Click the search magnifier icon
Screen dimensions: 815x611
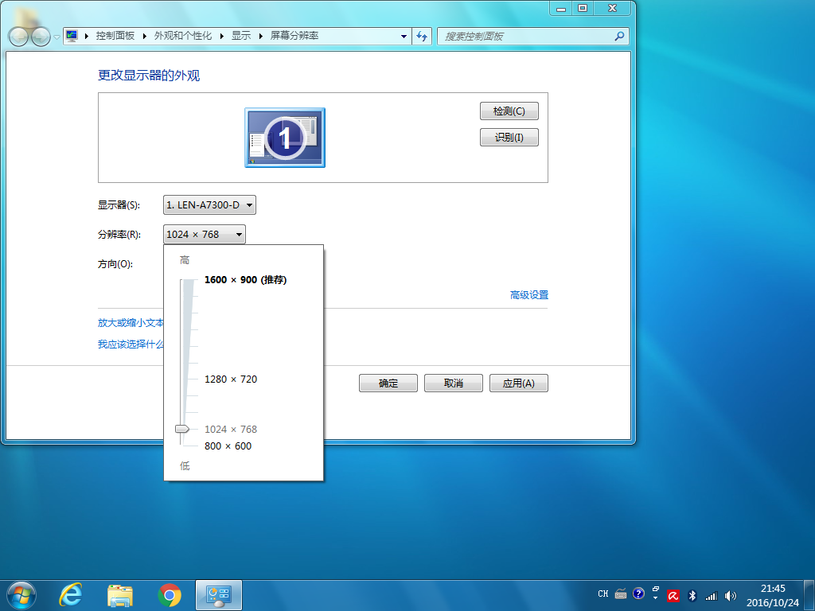(619, 36)
